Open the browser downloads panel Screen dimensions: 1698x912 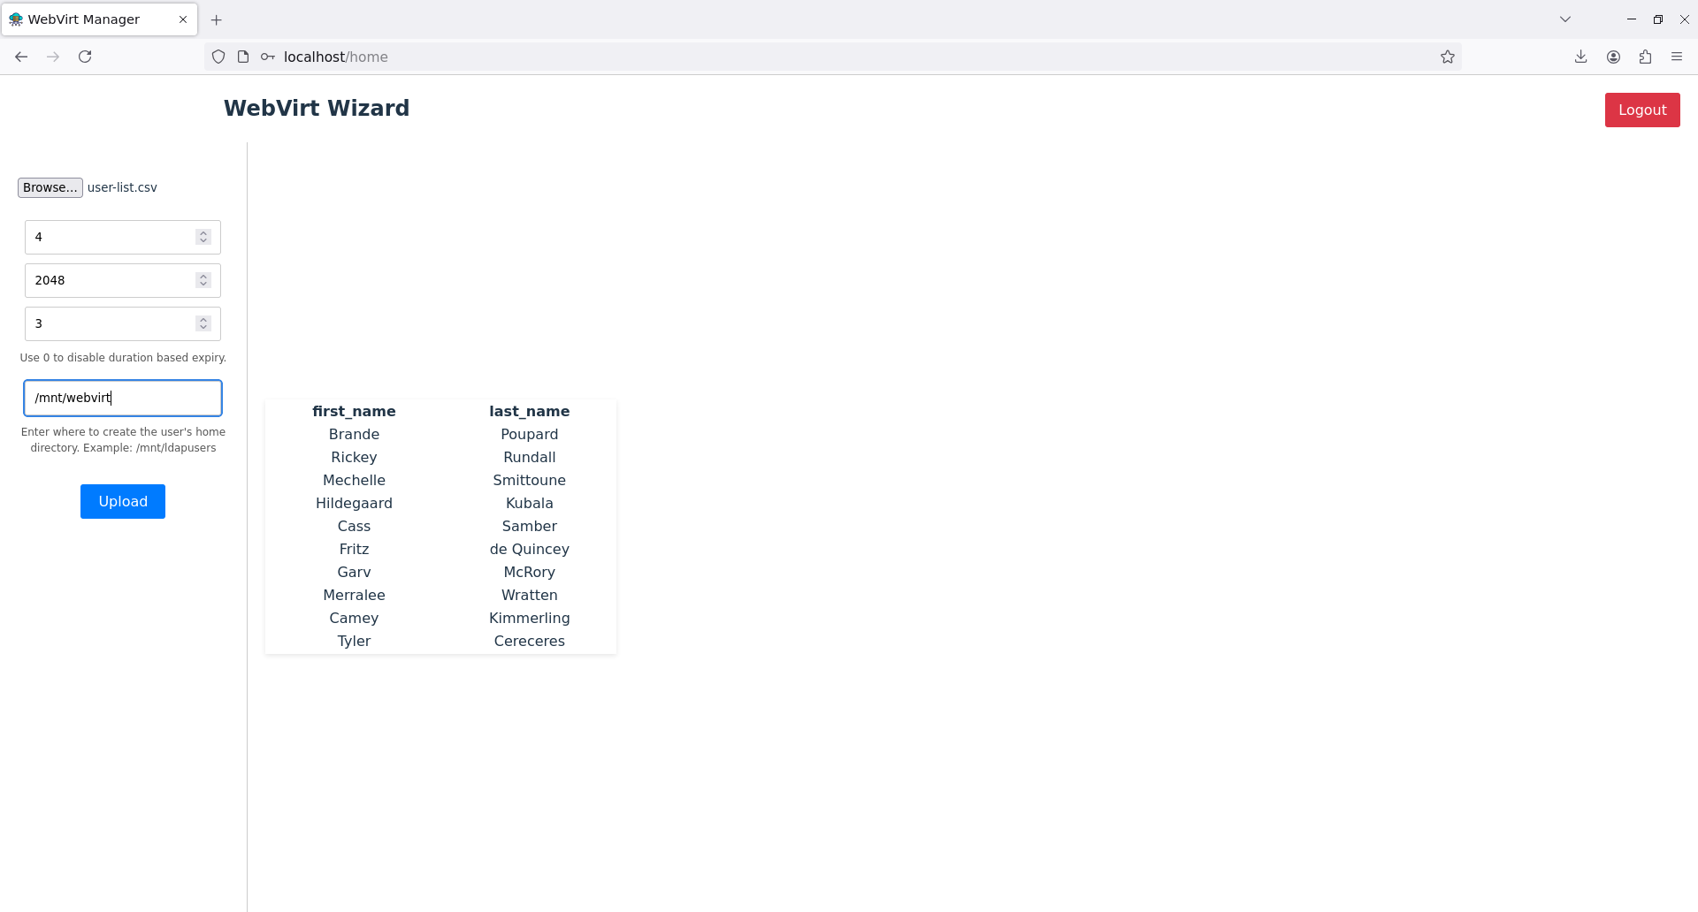click(x=1581, y=57)
